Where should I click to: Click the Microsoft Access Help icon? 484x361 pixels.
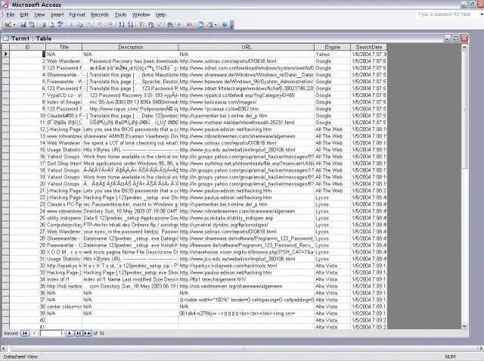point(225,25)
